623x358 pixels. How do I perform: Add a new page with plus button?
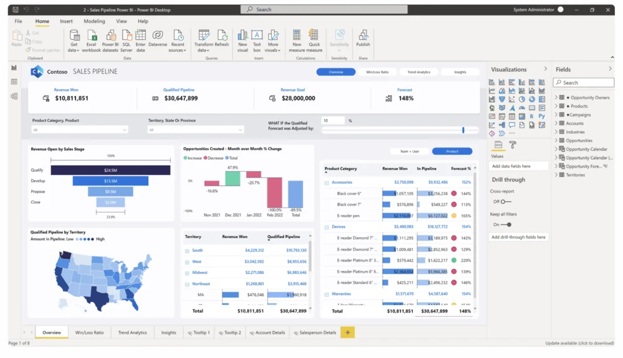click(x=348, y=332)
